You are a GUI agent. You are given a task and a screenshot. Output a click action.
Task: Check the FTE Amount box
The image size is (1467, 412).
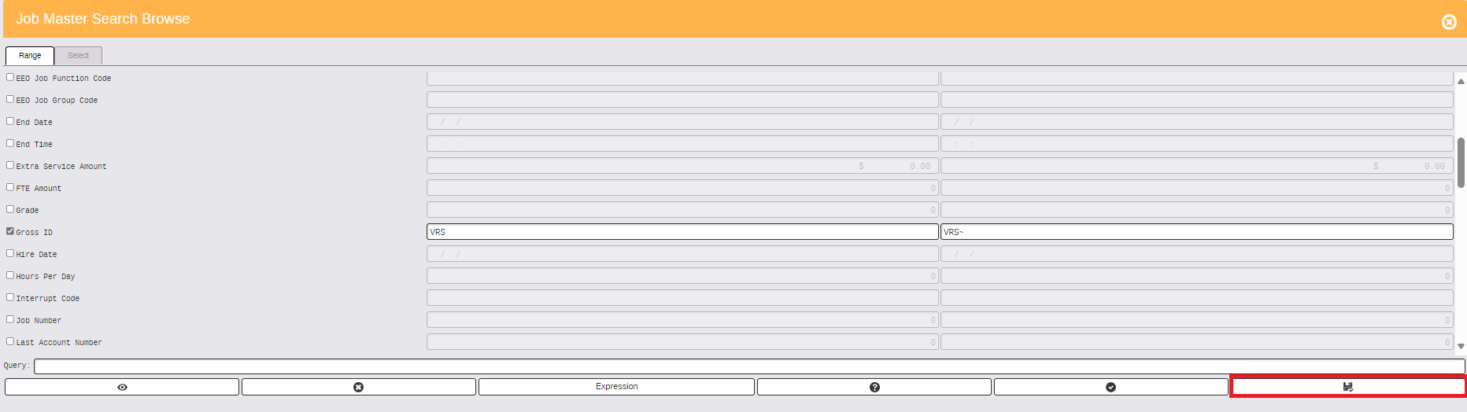pyautogui.click(x=10, y=187)
